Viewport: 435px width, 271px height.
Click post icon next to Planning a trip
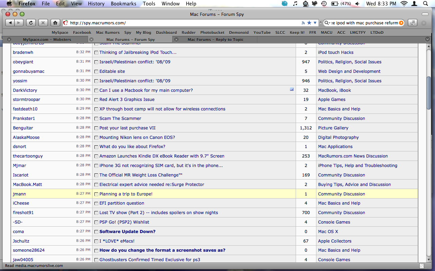(x=96, y=194)
